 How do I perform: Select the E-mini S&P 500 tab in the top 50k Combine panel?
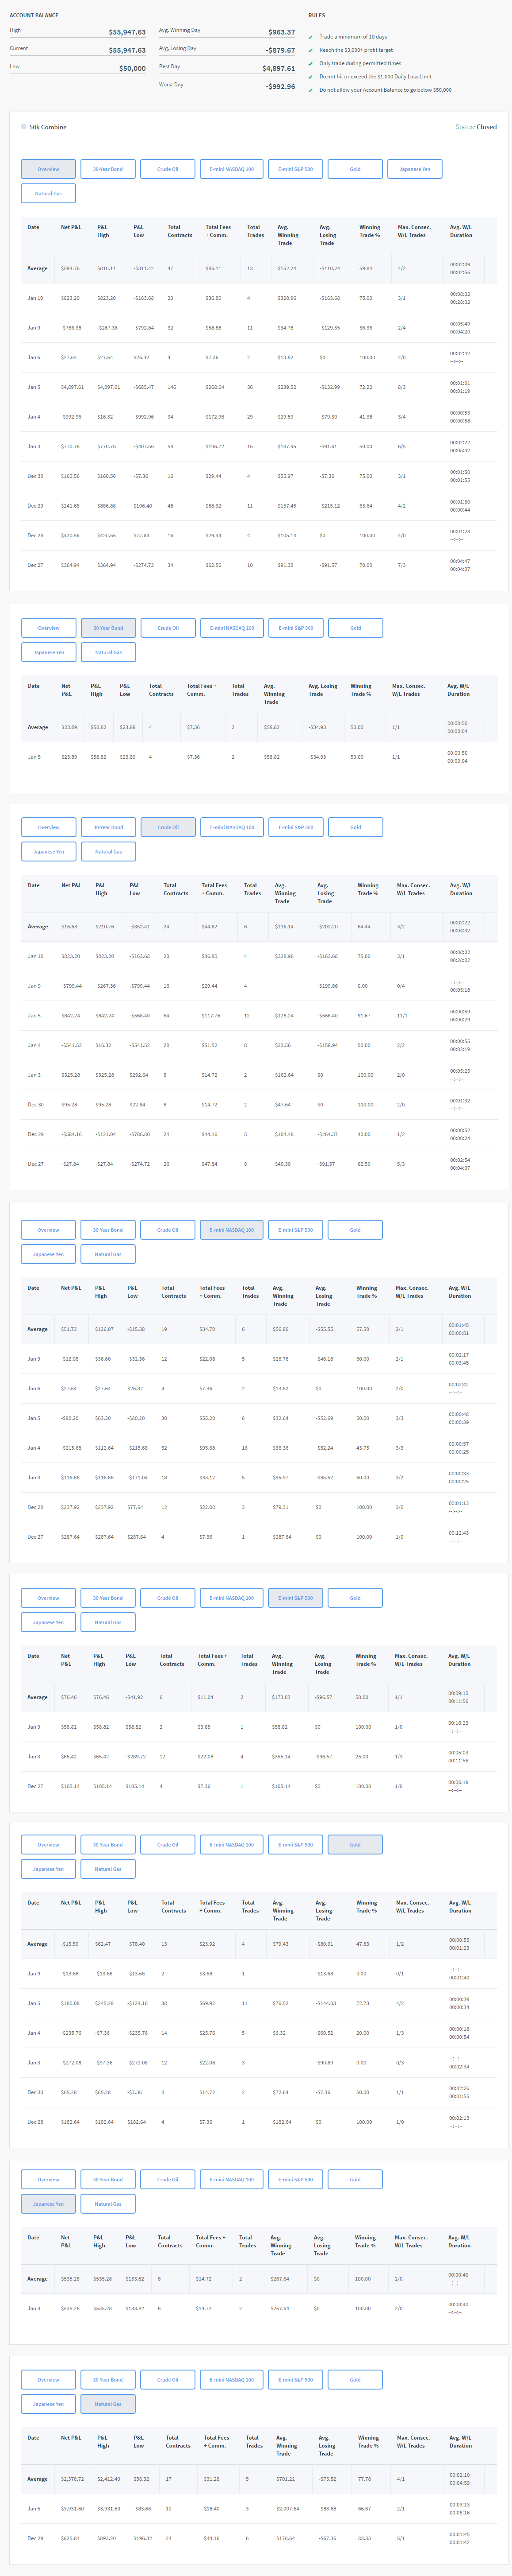[x=294, y=169]
